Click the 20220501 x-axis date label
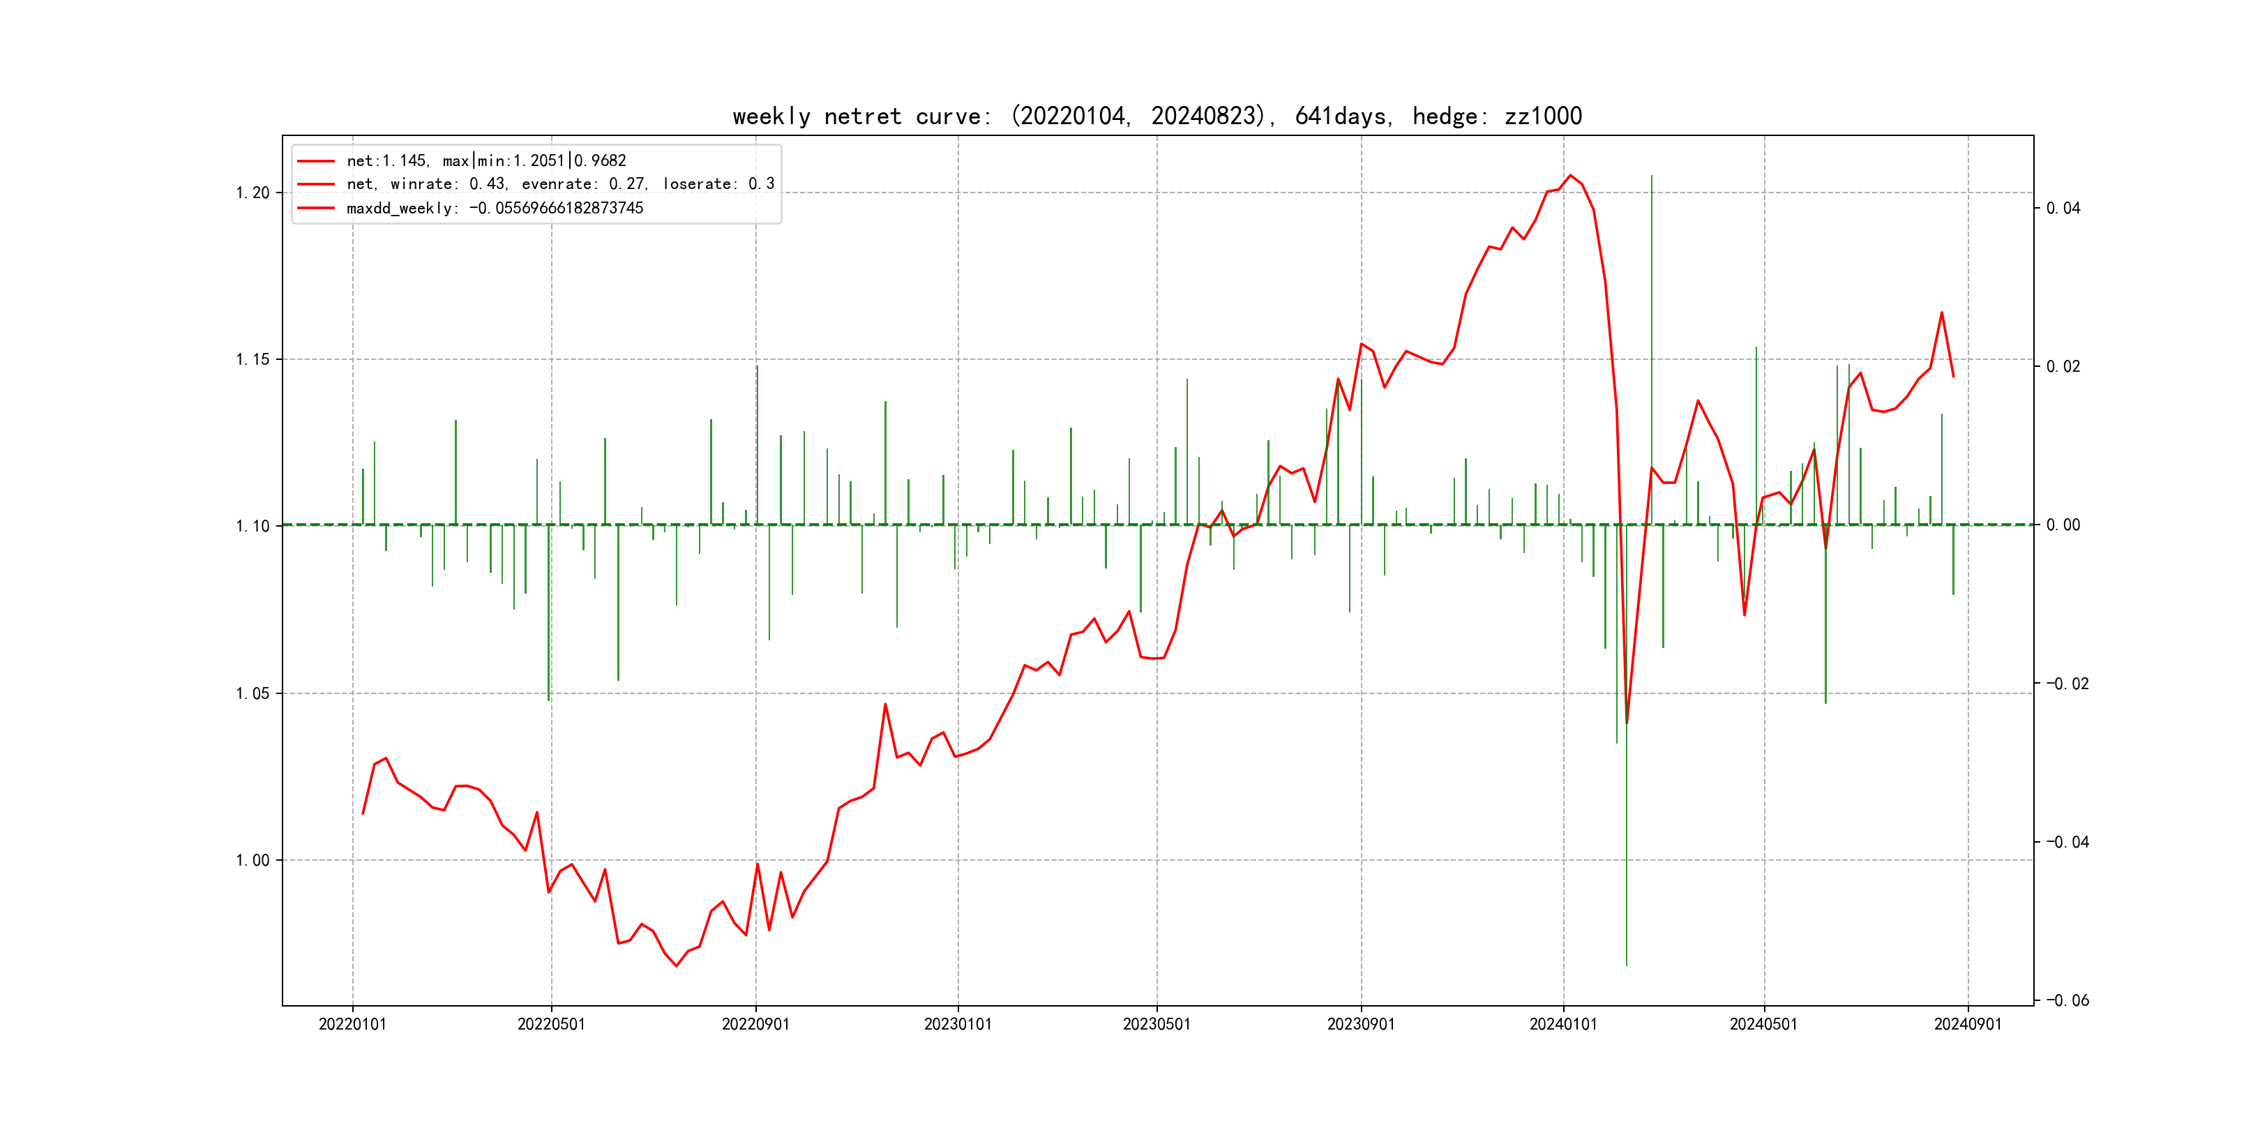 (x=551, y=1025)
